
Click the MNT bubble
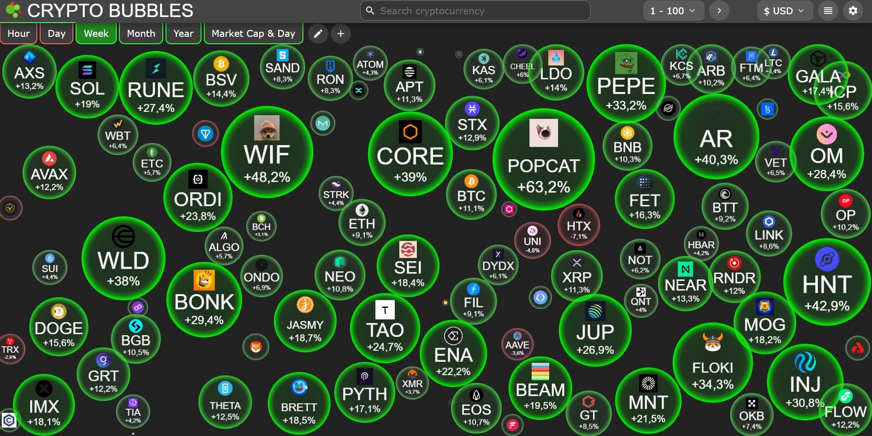tap(648, 401)
